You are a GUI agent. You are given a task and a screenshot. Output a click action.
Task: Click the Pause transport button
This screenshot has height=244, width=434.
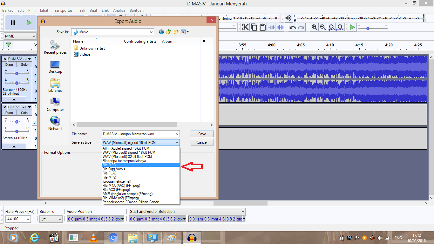click(x=13, y=23)
